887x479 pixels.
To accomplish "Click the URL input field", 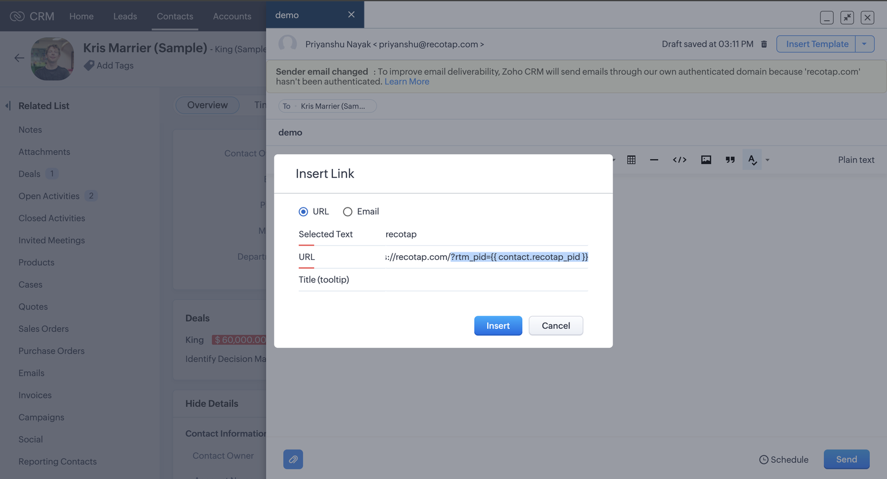I will (486, 257).
